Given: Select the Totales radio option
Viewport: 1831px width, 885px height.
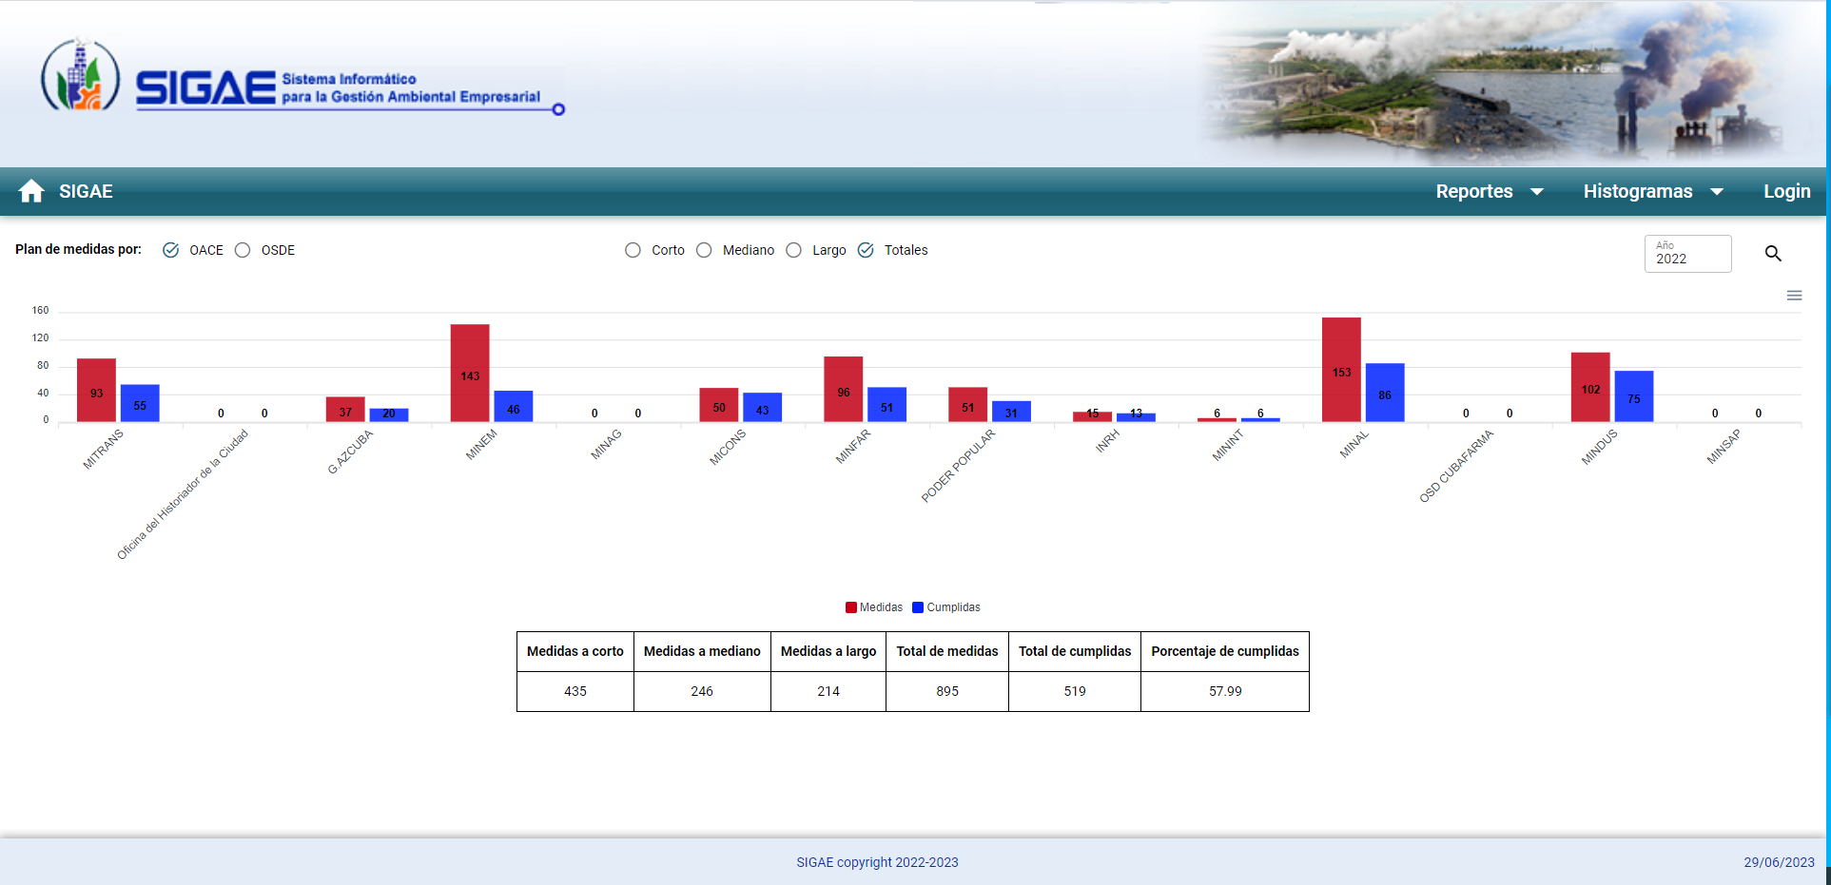Looking at the screenshot, I should pos(866,250).
